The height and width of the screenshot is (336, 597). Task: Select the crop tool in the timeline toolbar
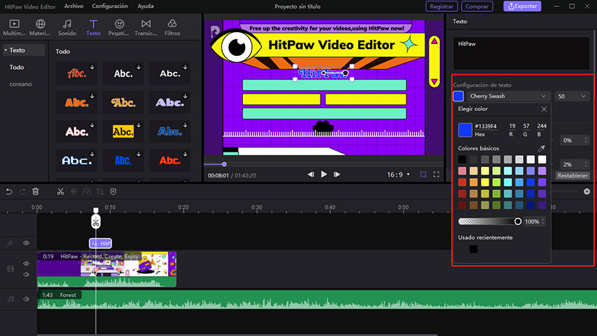[x=100, y=191]
